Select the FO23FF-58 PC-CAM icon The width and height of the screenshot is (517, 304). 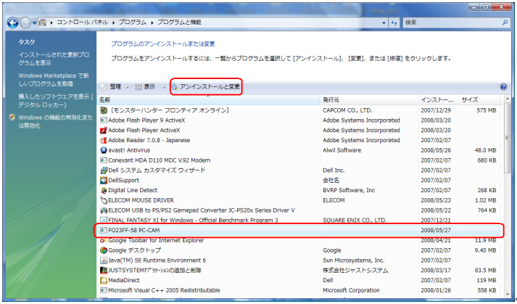(104, 230)
